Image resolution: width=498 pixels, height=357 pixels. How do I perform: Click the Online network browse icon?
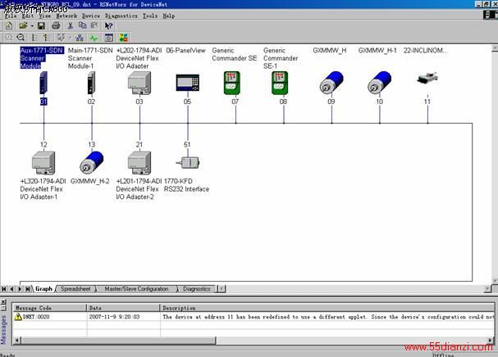(80, 38)
